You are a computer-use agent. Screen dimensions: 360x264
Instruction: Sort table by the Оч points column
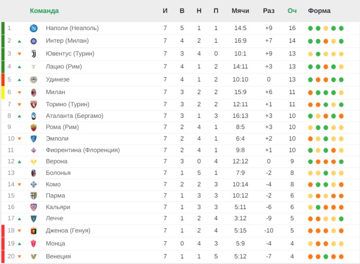[292, 11]
